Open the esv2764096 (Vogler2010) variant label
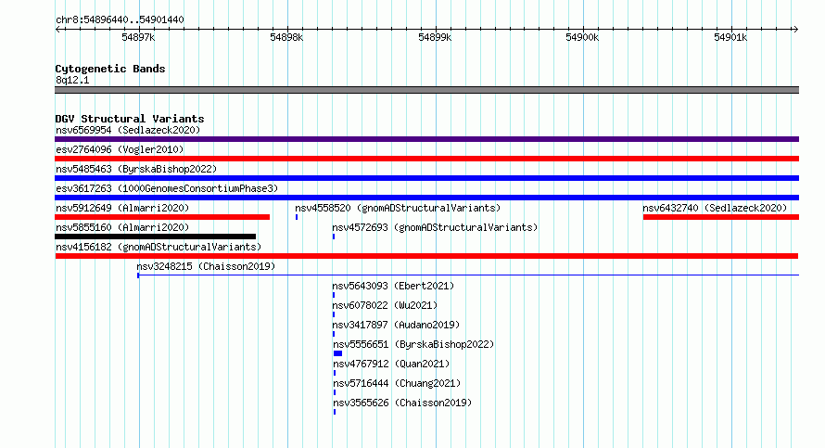This screenshot has height=448, width=825. point(120,149)
